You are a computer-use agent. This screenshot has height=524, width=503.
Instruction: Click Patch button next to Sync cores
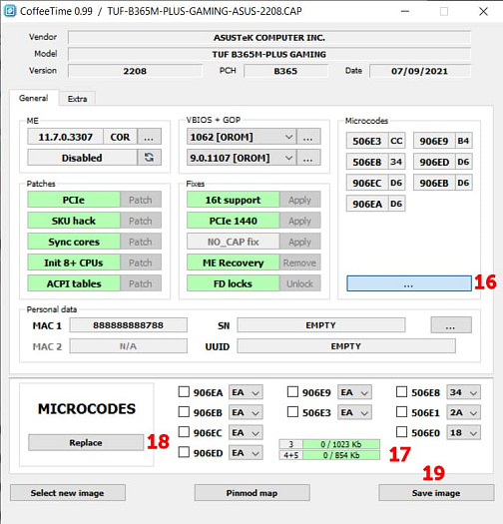click(x=141, y=242)
